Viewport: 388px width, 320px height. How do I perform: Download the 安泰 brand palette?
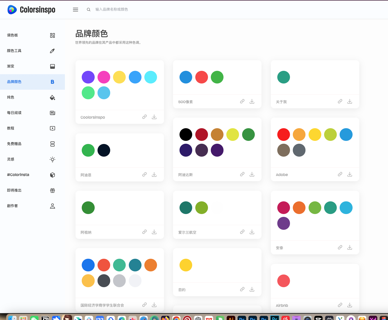350,247
